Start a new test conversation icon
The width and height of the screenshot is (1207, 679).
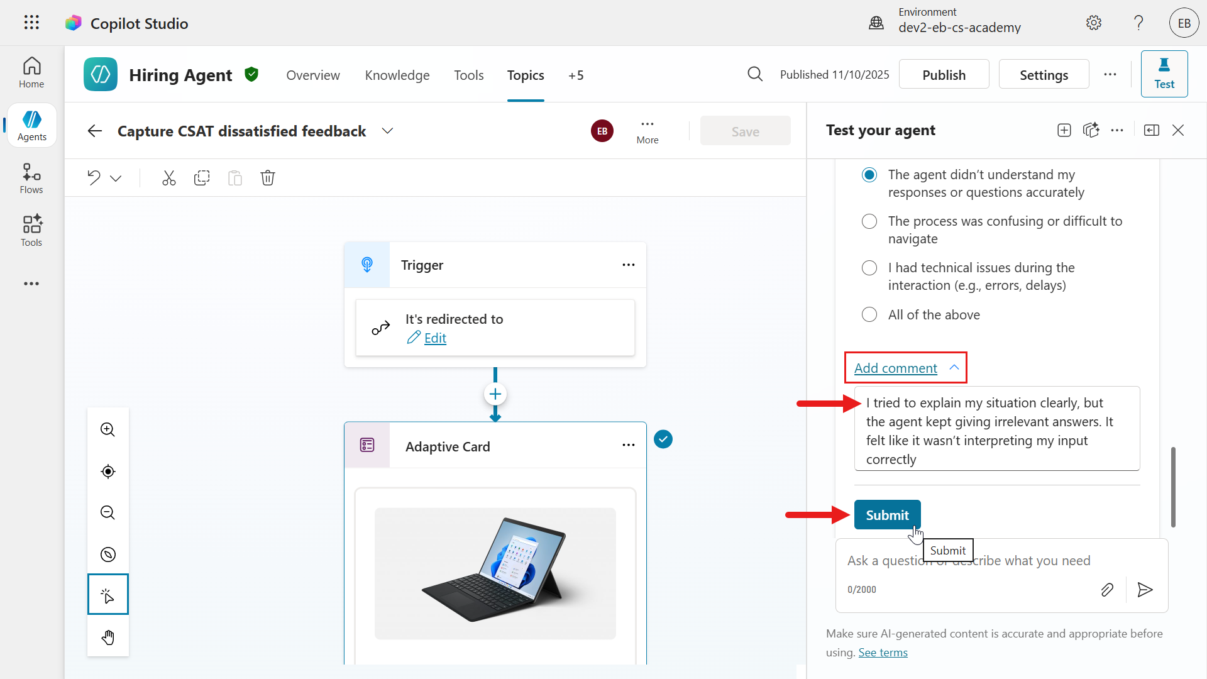coord(1064,130)
